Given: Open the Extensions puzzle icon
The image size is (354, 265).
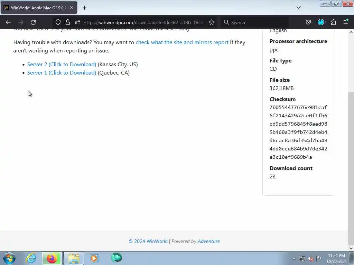Looking at the screenshot, I should 333,22.
